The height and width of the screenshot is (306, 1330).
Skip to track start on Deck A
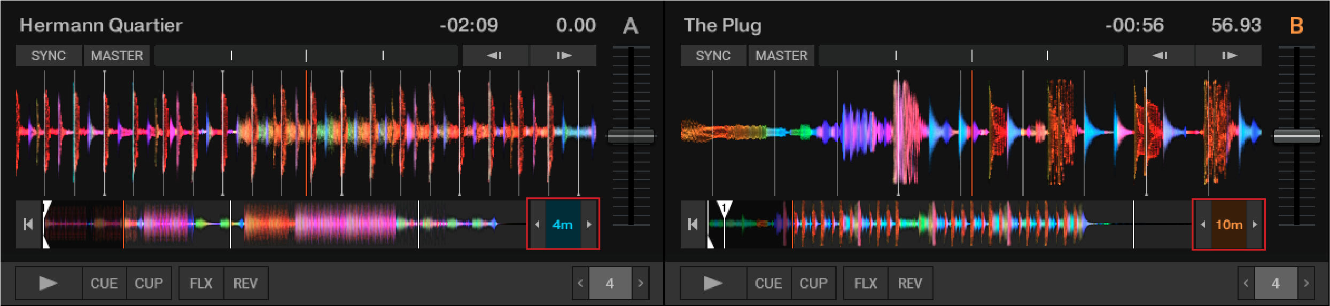click(28, 224)
